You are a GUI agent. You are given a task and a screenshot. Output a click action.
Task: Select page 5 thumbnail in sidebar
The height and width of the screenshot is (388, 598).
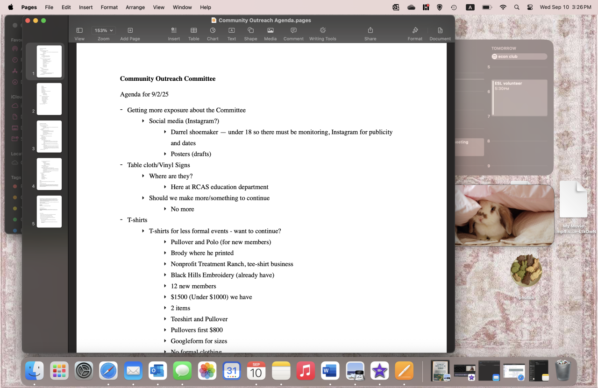pyautogui.click(x=49, y=212)
